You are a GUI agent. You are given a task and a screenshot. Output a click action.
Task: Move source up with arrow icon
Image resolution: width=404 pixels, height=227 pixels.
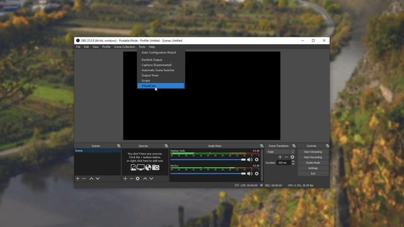coord(145,178)
